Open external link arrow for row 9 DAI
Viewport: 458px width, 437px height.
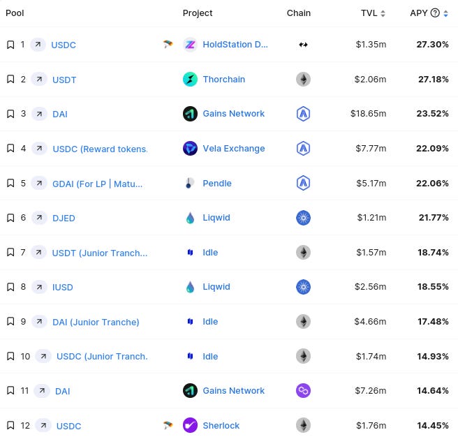(x=39, y=322)
